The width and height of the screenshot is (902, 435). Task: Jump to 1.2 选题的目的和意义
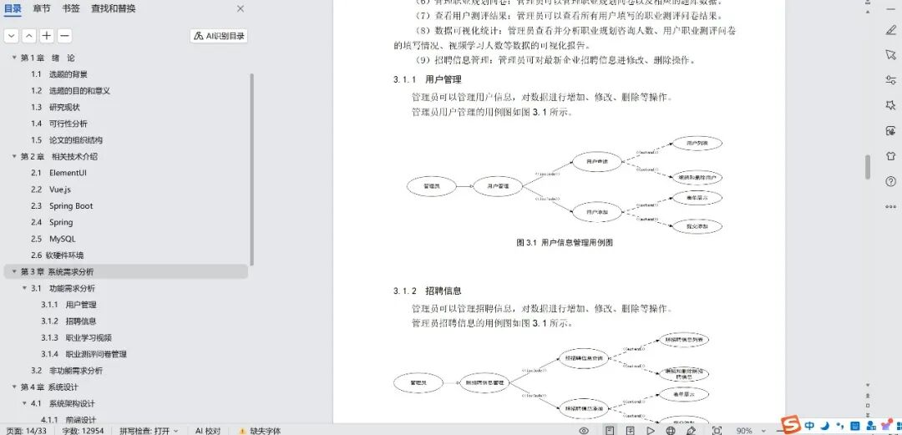70,91
